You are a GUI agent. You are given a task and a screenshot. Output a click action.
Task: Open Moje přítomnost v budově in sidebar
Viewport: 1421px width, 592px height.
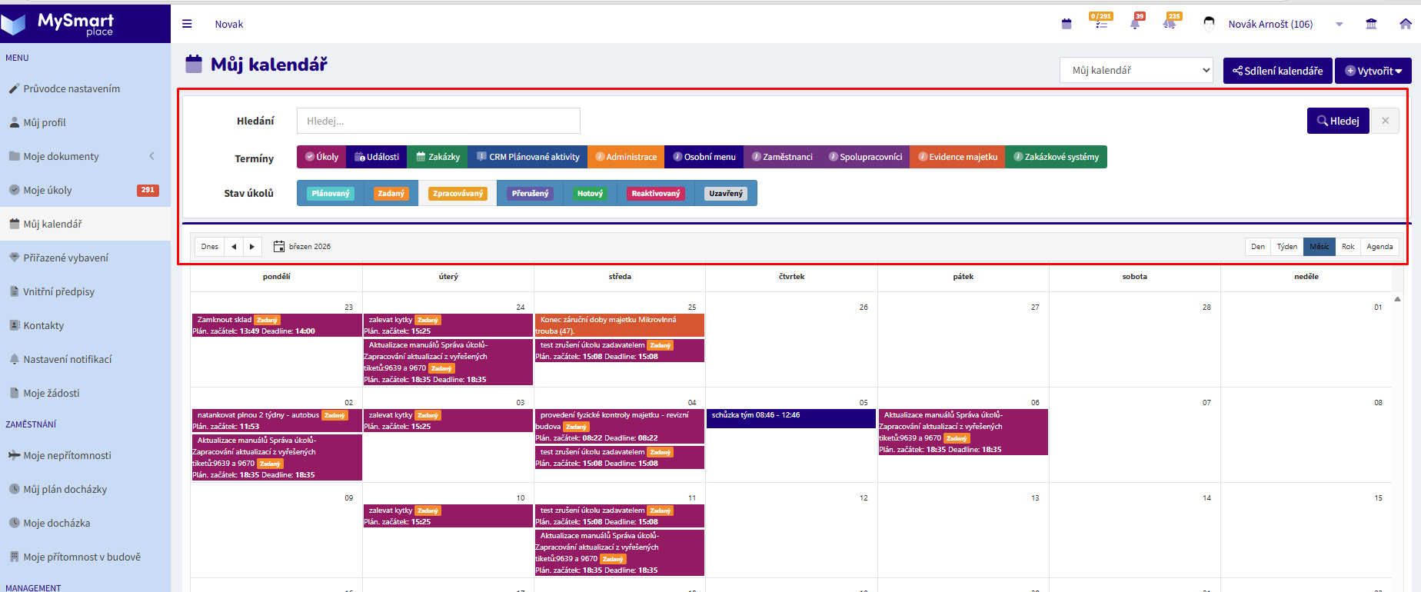tap(85, 557)
